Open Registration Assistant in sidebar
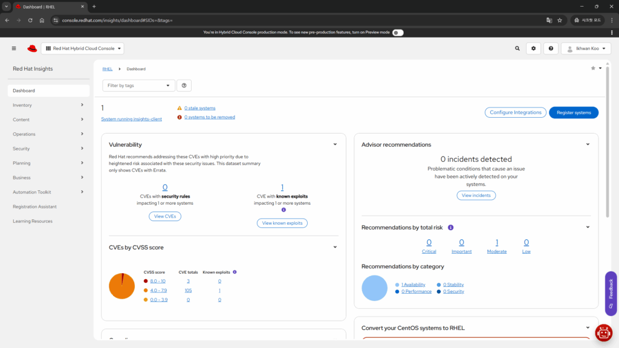 pyautogui.click(x=34, y=207)
